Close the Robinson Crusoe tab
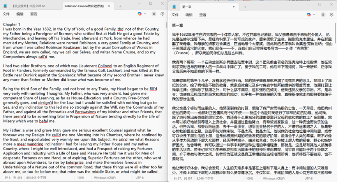The image size is (337, 182). pyautogui.click(x=109, y=6)
